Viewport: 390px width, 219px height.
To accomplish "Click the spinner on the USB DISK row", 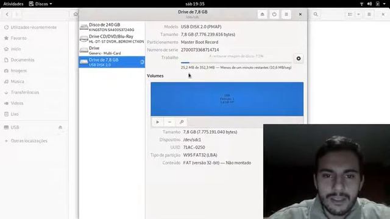I will [142, 62].
